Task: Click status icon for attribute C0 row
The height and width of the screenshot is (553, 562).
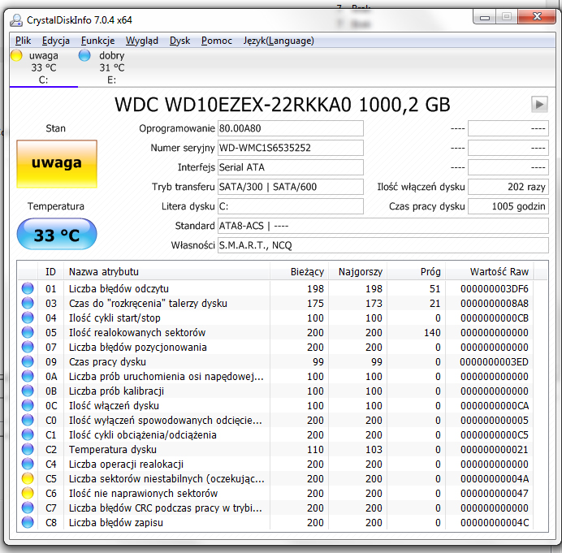Action: click(28, 420)
